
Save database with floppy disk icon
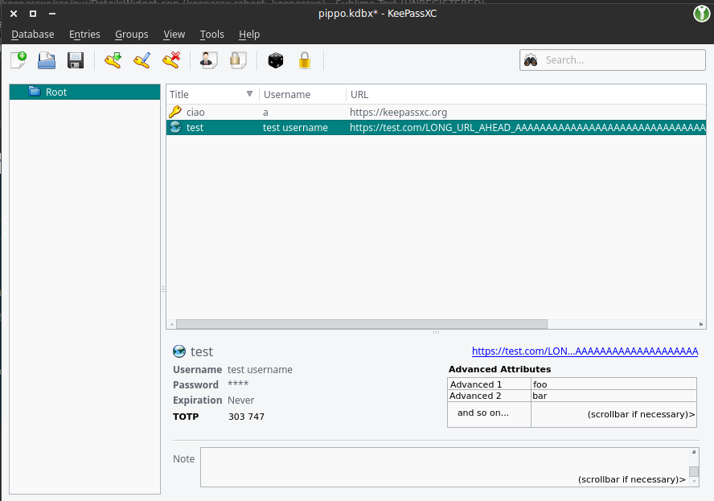click(x=76, y=60)
